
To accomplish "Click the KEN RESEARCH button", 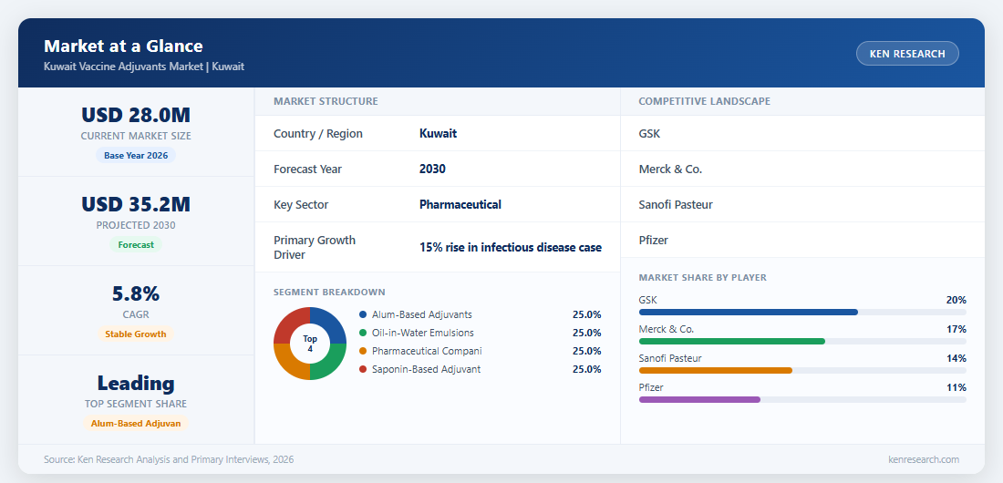I will (907, 54).
